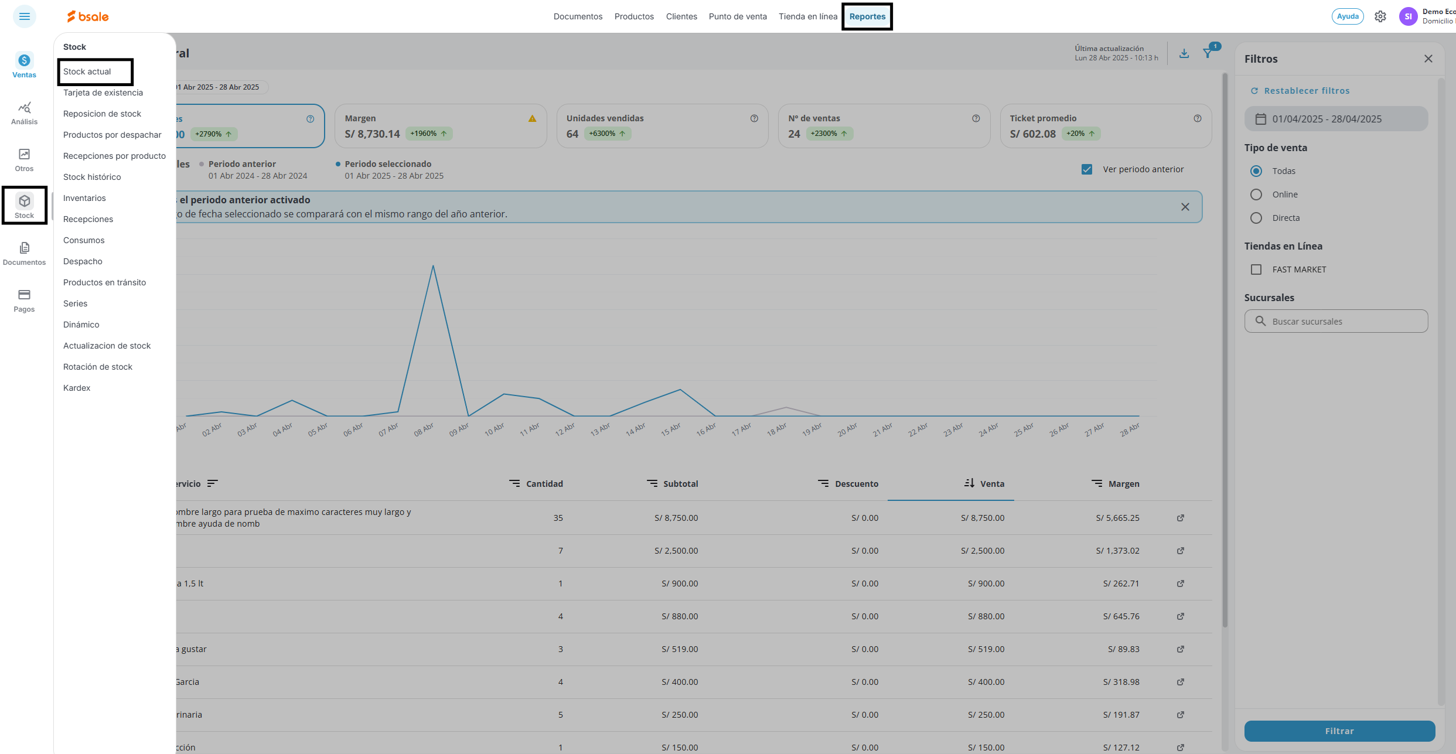The height and width of the screenshot is (754, 1456).
Task: Uncheck Ver periodo anterior checkbox
Action: [x=1087, y=169]
